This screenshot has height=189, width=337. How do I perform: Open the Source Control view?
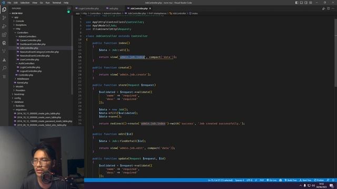4,18
